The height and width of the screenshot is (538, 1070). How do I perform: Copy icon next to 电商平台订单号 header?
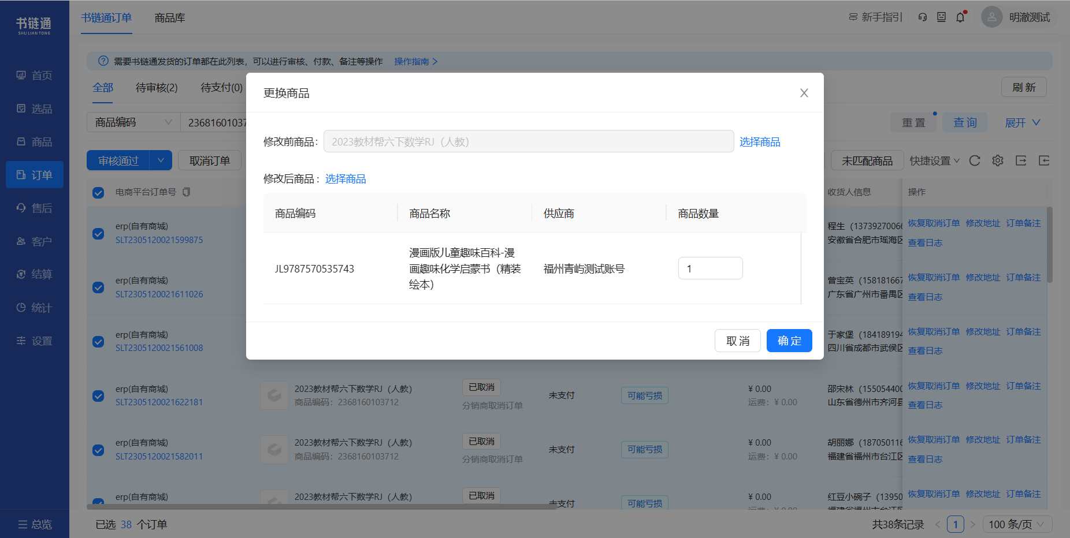(186, 192)
